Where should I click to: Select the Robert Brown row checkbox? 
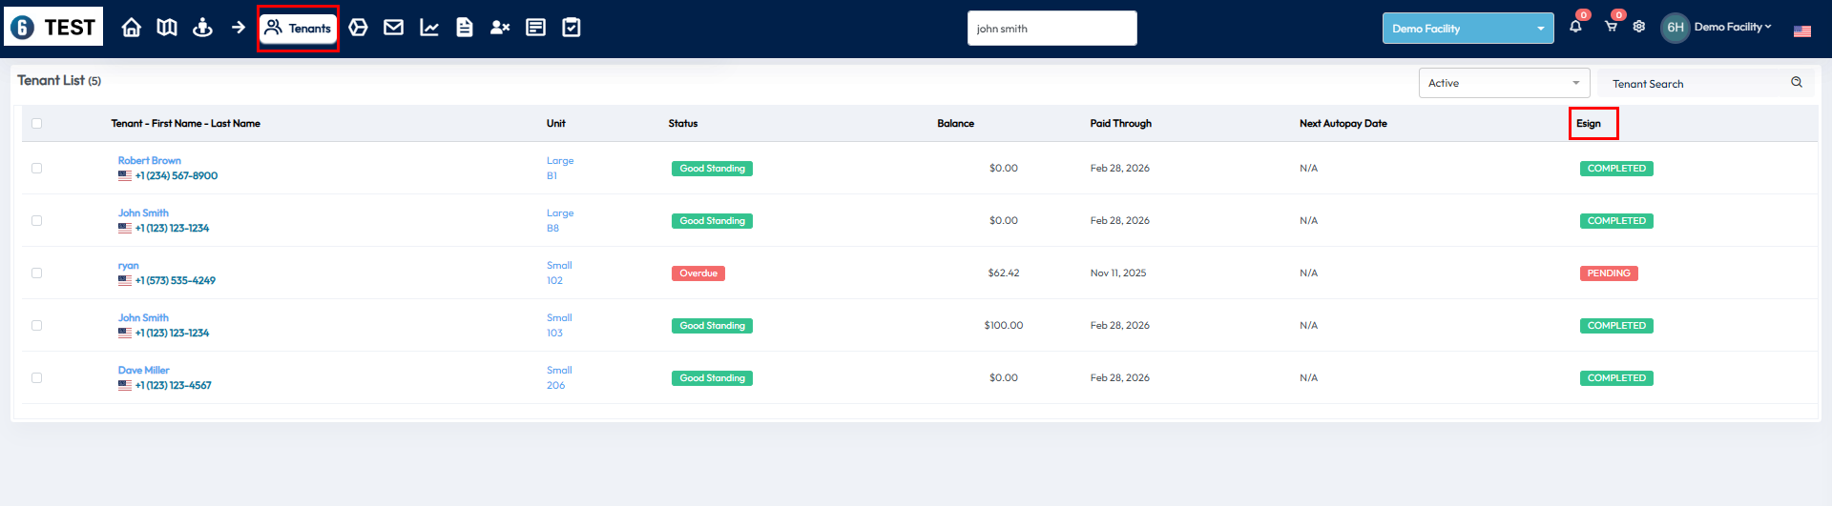click(x=37, y=169)
